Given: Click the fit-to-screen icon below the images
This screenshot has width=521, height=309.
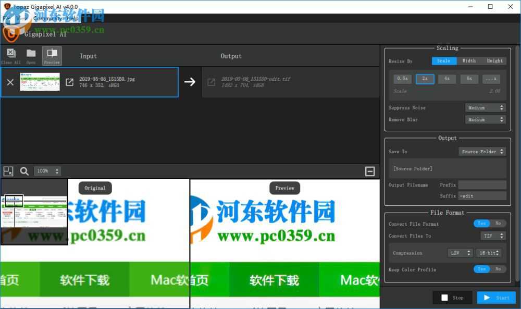Looking at the screenshot, I should click(8, 171).
